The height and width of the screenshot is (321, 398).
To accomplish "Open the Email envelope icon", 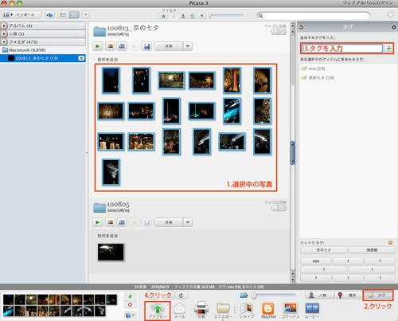I will 180,310.
